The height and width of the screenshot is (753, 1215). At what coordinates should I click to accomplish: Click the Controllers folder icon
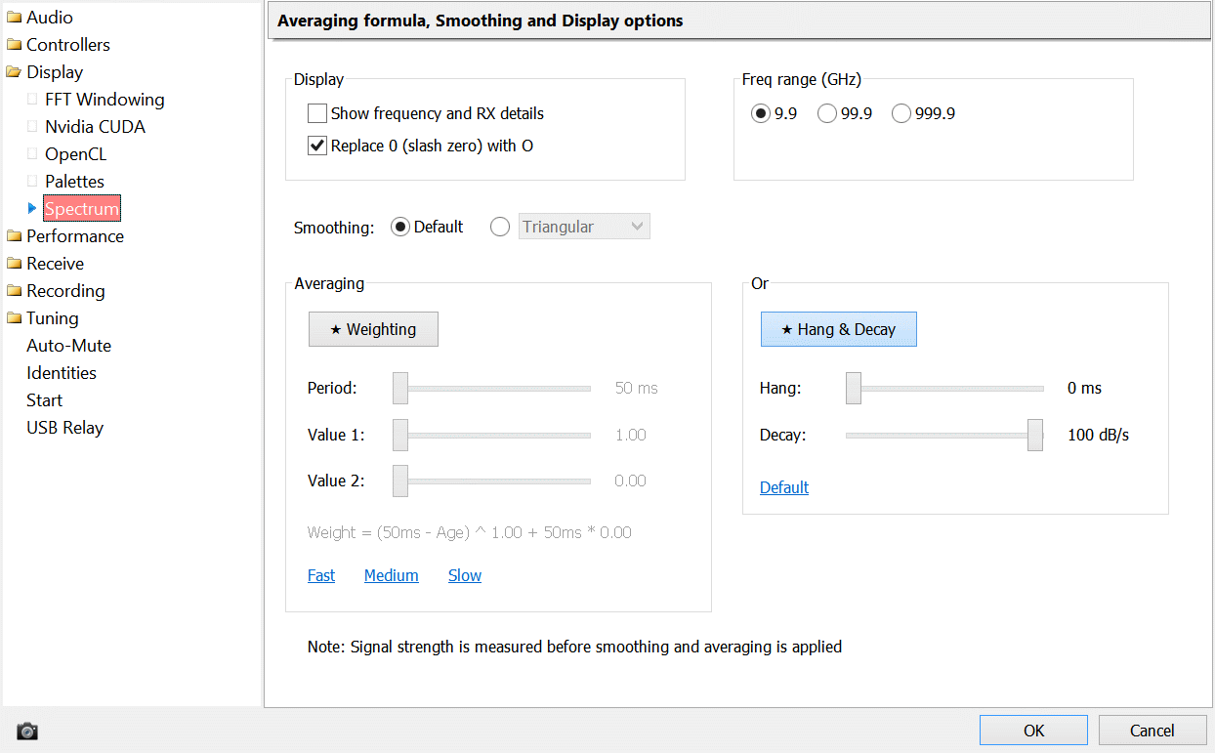[14, 45]
